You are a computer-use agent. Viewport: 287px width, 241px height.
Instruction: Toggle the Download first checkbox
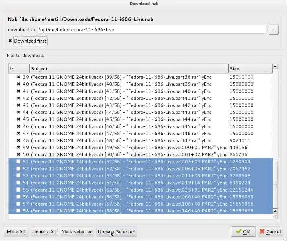[x=10, y=41]
